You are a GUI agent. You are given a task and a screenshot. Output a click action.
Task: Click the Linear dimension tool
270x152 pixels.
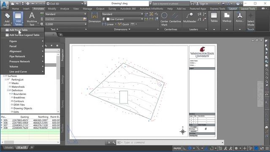point(108,24)
